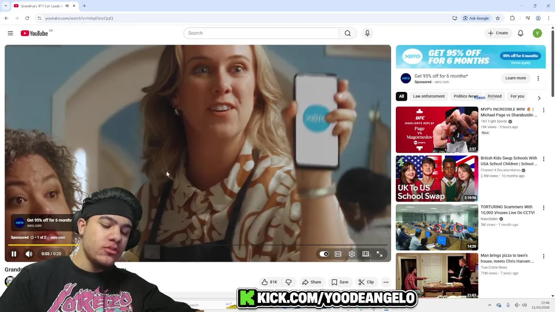
Task: Open the Chrome three-dot menu
Action: click(549, 18)
